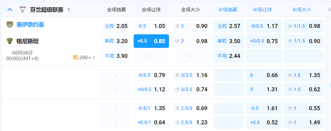The width and height of the screenshot is (331, 131).
Task: Bet half-time 客胜 at 3.50
Action: [229, 41]
